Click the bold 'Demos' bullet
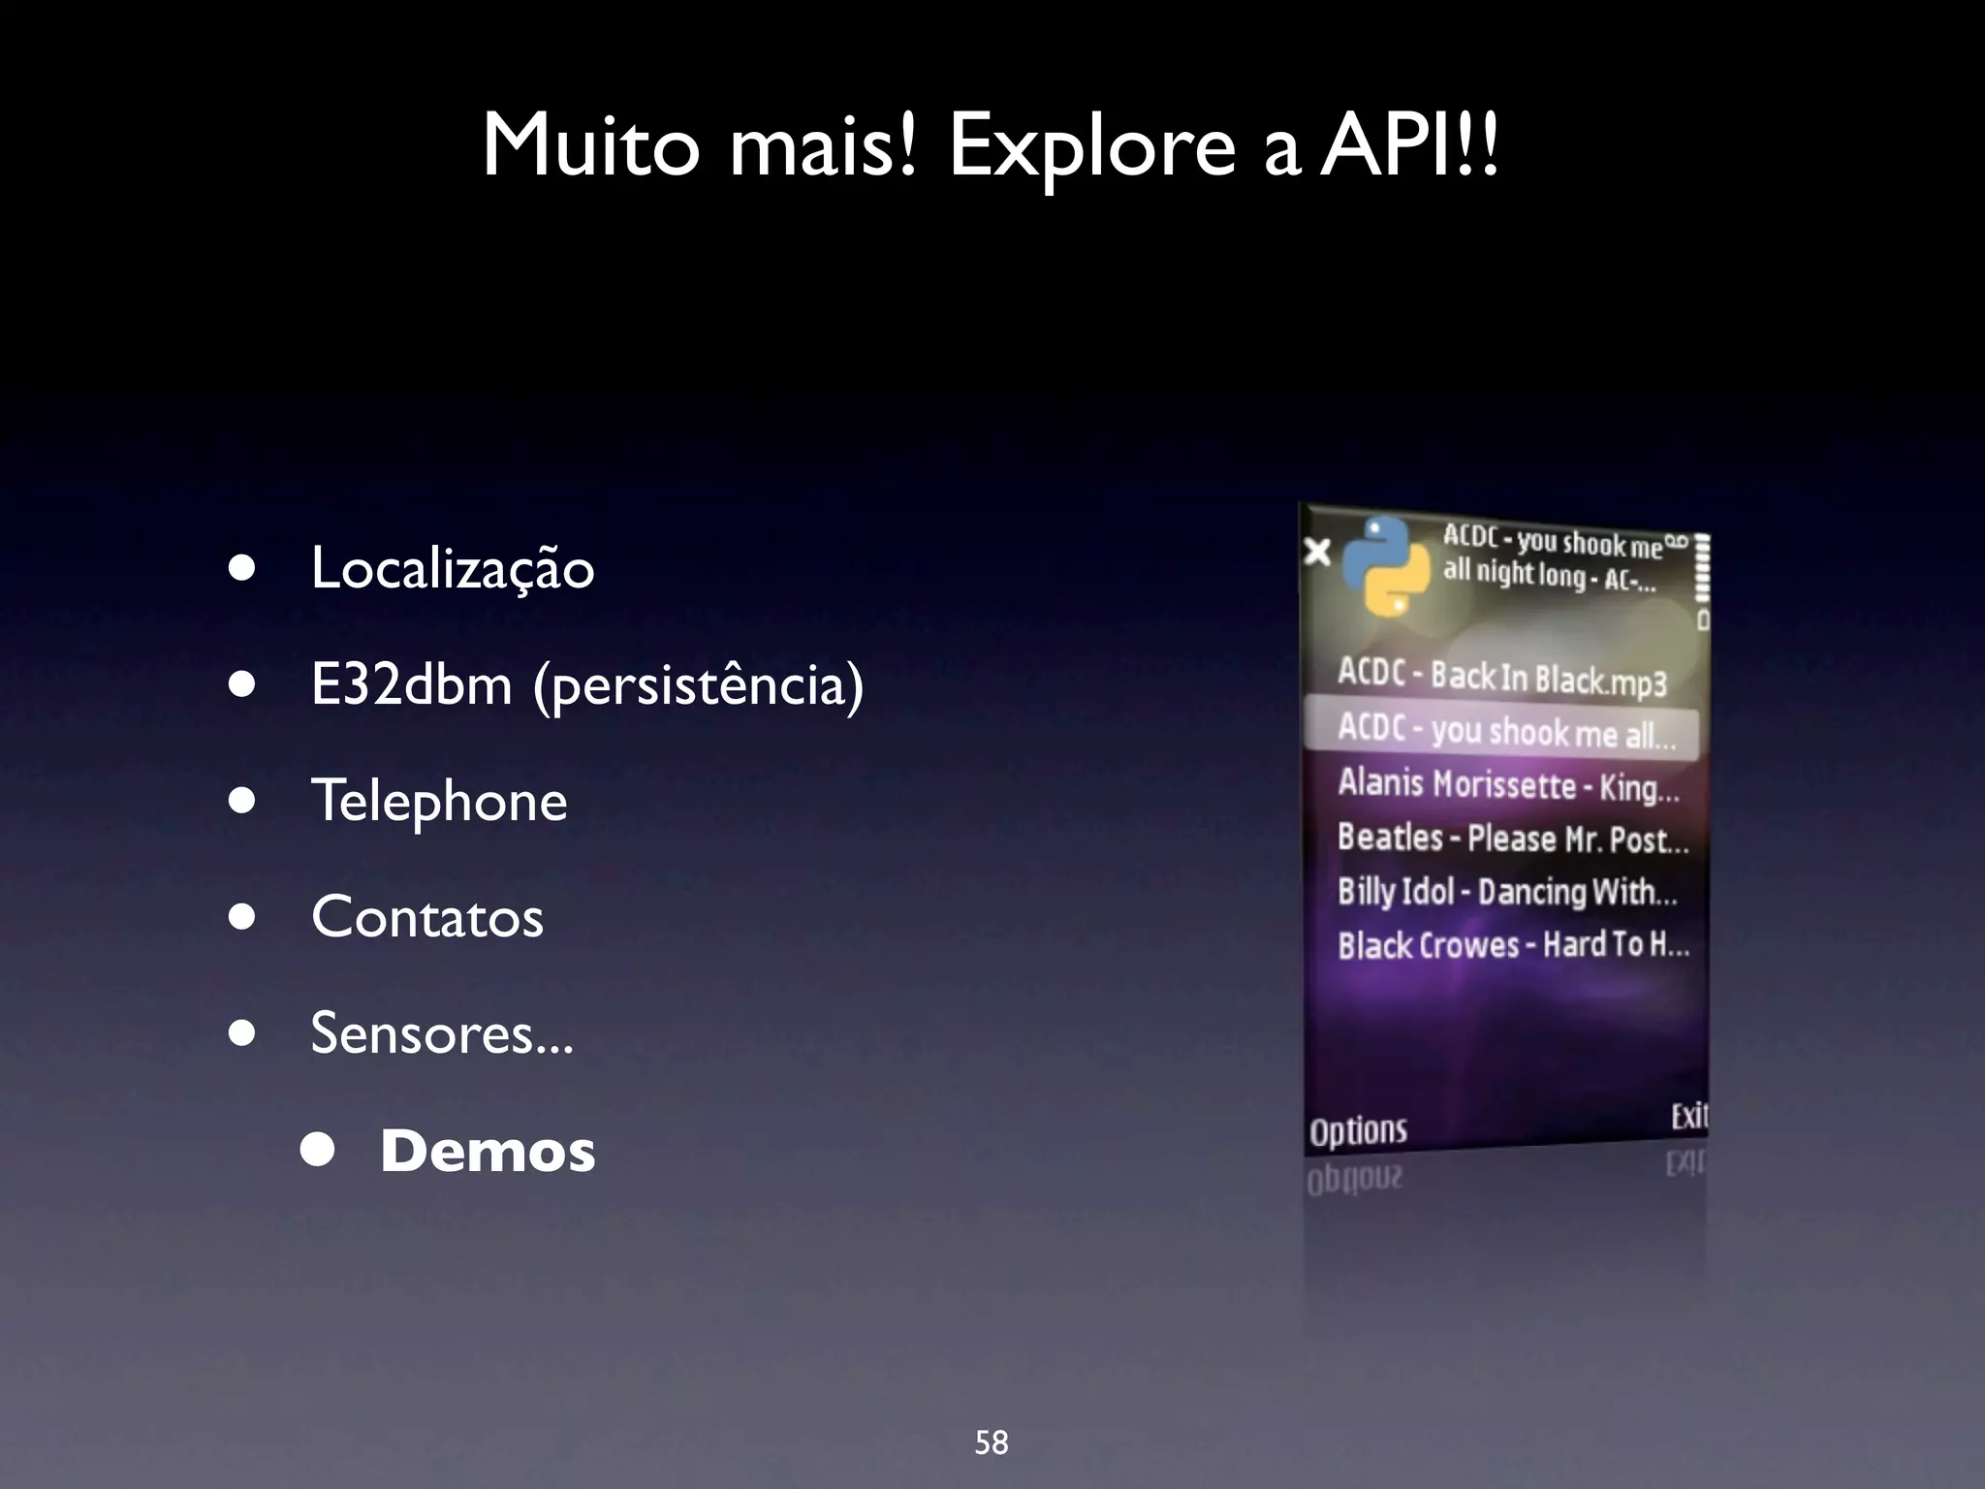The height and width of the screenshot is (1489, 1985). coord(488,1151)
